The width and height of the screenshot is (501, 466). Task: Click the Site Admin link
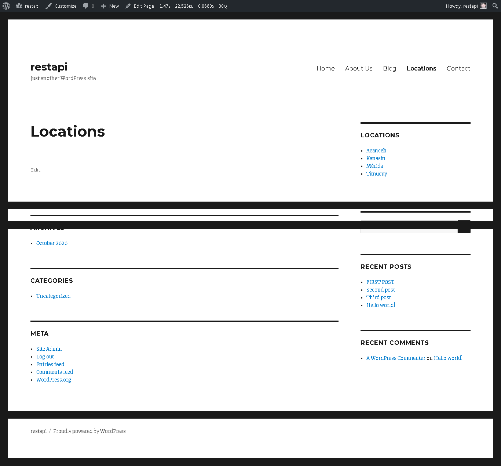coord(49,349)
